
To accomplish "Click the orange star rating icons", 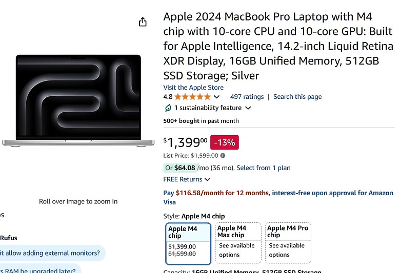I will (x=193, y=97).
